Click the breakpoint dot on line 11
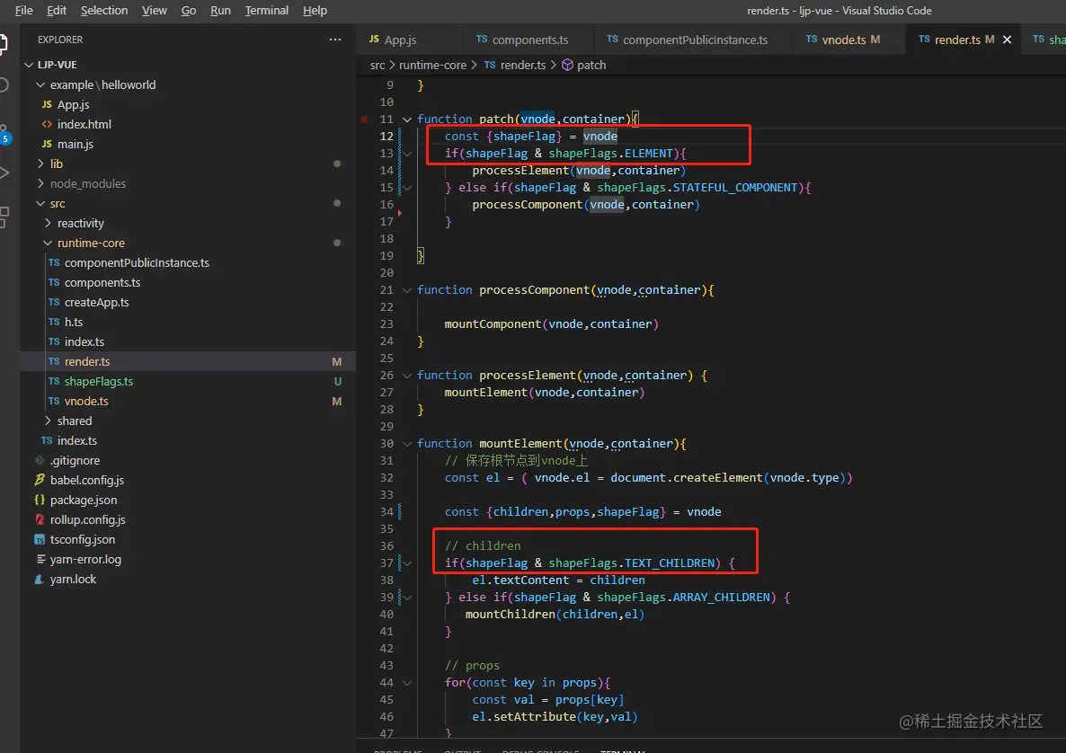 pyautogui.click(x=364, y=119)
